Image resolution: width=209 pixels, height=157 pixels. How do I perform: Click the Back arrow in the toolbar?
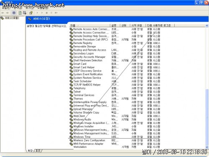[3, 13]
